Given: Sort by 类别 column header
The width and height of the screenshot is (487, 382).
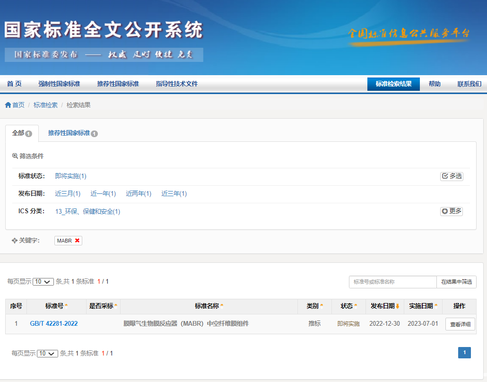Looking at the screenshot, I should tap(314, 306).
